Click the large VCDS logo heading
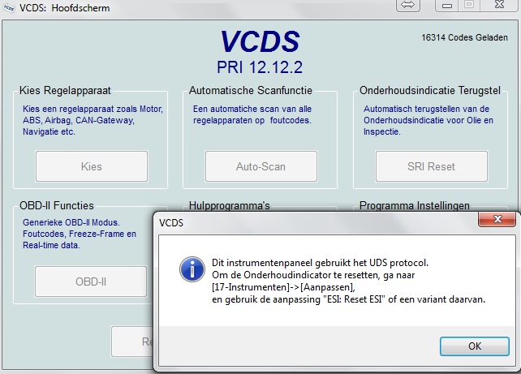This screenshot has height=374, width=521. coord(260,41)
